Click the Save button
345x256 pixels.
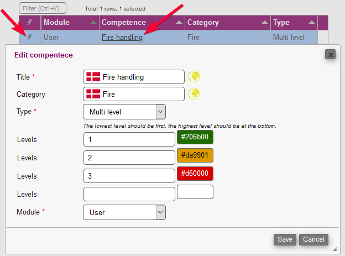coord(285,239)
